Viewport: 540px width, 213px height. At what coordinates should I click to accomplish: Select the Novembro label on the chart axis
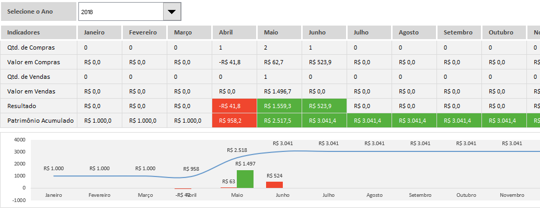[x=512, y=195]
